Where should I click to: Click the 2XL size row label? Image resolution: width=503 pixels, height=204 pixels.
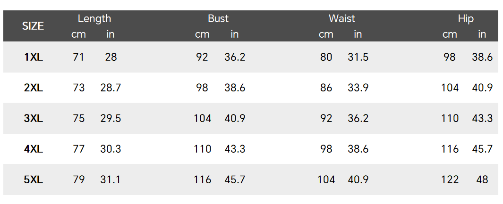coord(34,88)
